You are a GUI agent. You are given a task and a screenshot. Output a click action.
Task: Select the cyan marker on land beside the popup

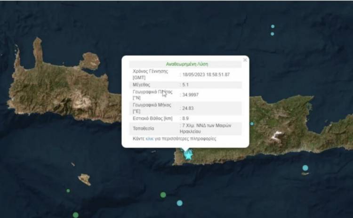(x=252, y=124)
